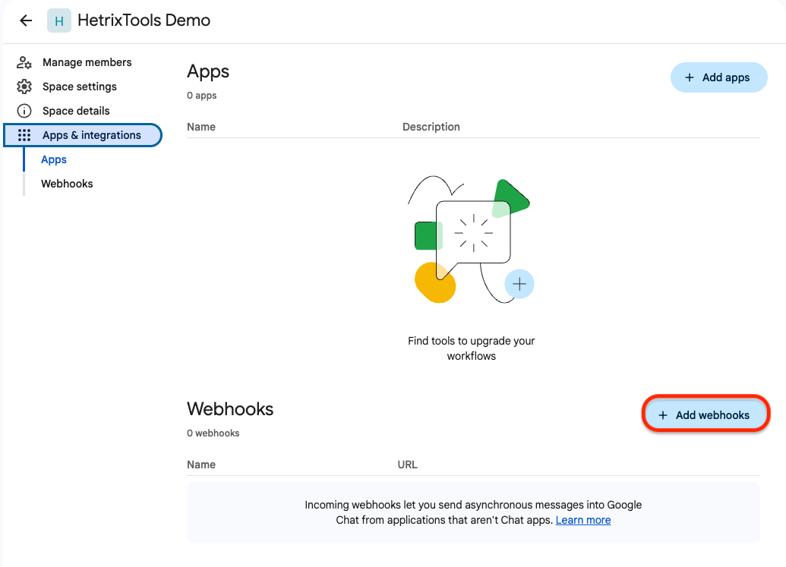Click the plus icon on Add apps
This screenshot has height=567, width=786.
690,77
